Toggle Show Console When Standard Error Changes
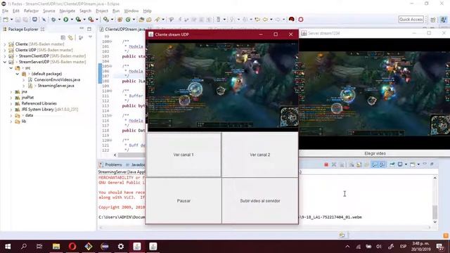 click(x=382, y=164)
